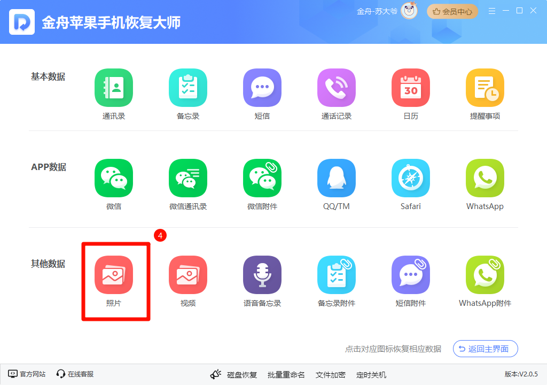This screenshot has height=385, width=547.
Task: Open the 微信附件 WeChat attachments icon
Action: tap(262, 178)
